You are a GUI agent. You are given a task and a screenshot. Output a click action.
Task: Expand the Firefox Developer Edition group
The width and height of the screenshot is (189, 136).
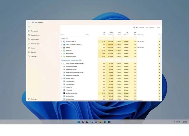tap(62, 45)
